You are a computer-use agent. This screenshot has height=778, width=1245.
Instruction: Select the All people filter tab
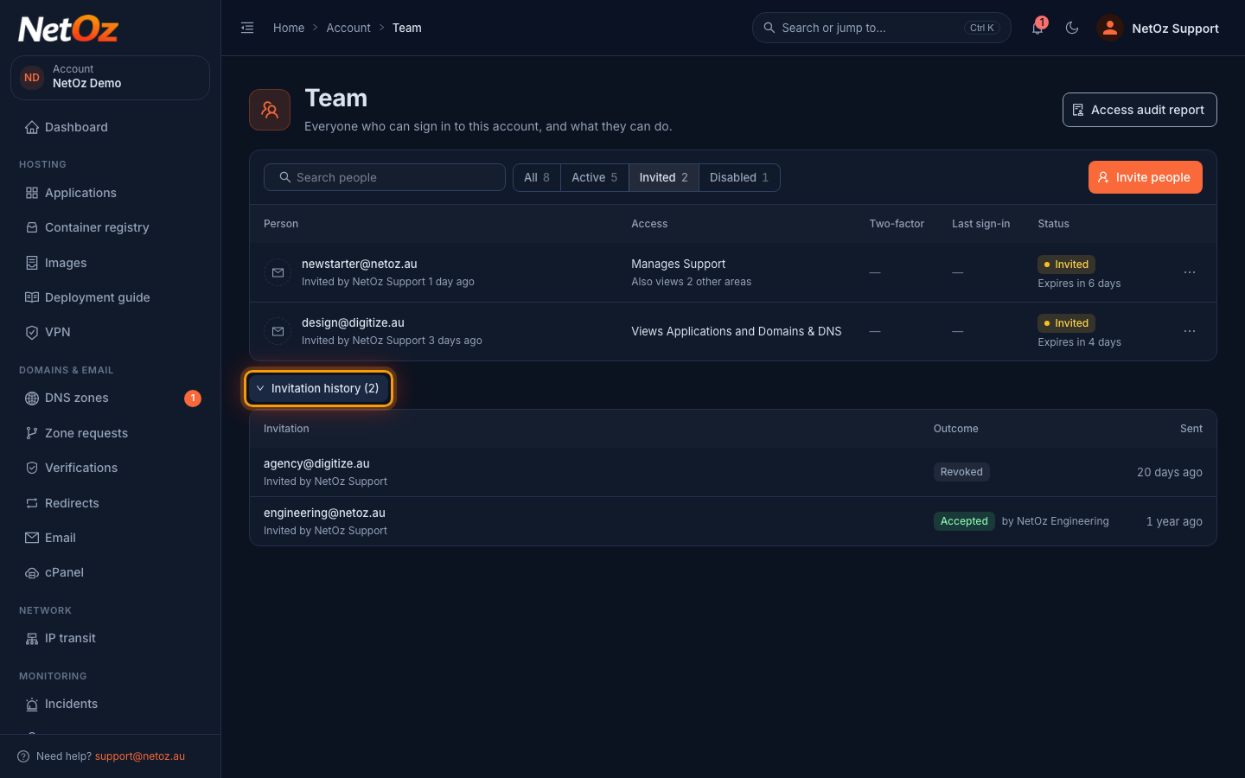pyautogui.click(x=537, y=177)
